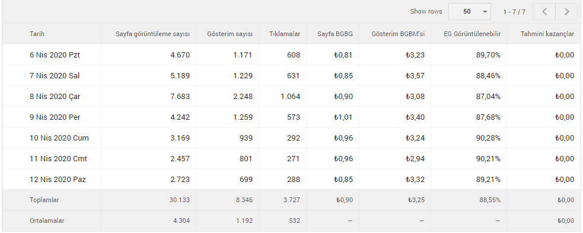The image size is (583, 233).
Task: Sort by Tıklamalar column header
Action: tap(285, 34)
